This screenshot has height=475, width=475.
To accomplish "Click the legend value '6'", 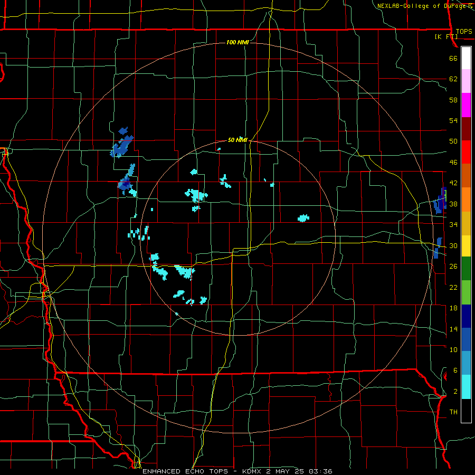I will 455,370.
